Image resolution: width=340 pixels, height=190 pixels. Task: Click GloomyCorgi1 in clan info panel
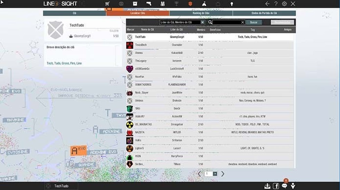(x=82, y=36)
